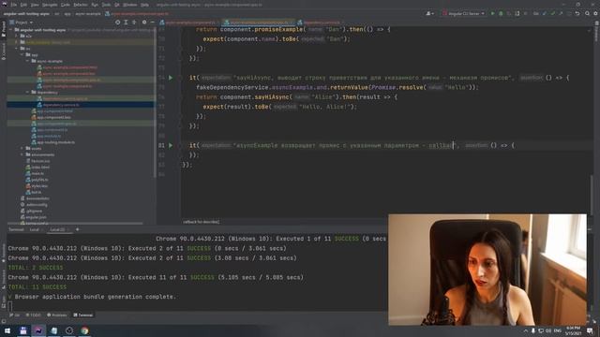Switch to the async-example.component.ts editor tab
This screenshot has height=337, width=600.
coord(188,22)
